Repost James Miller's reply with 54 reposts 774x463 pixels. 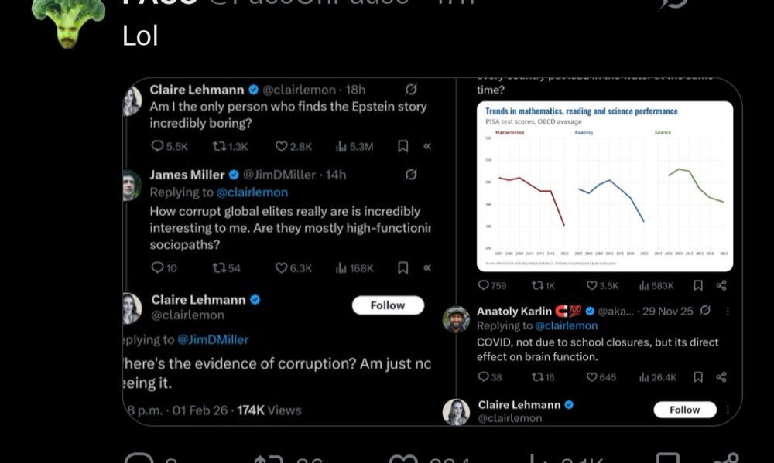[x=219, y=267]
